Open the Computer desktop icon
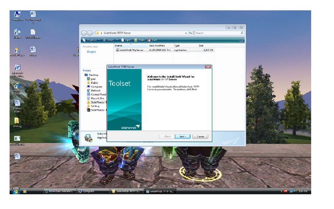The image size is (334, 209). coord(17,16)
